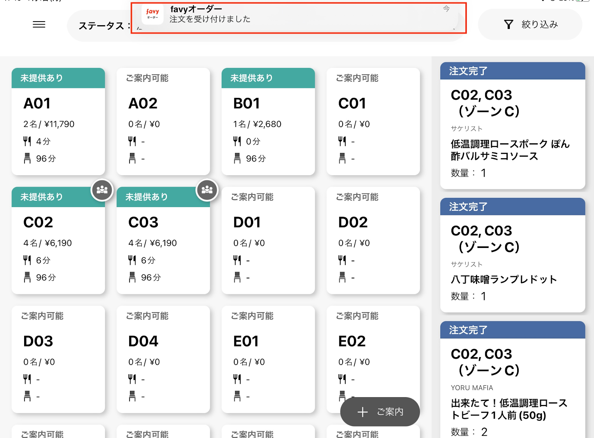594x438 pixels.
Task: Click the chair icon on table E01
Action: click(x=237, y=396)
